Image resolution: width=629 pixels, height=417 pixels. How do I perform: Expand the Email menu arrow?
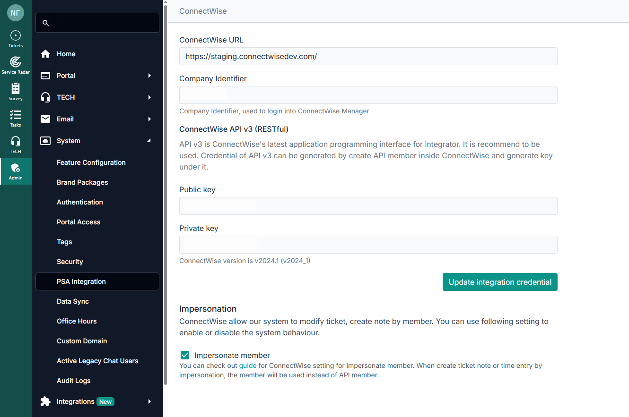(149, 119)
